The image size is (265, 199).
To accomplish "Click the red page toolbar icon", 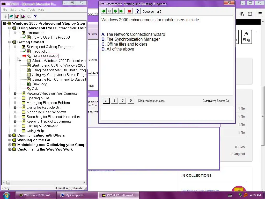I will 17,16.
